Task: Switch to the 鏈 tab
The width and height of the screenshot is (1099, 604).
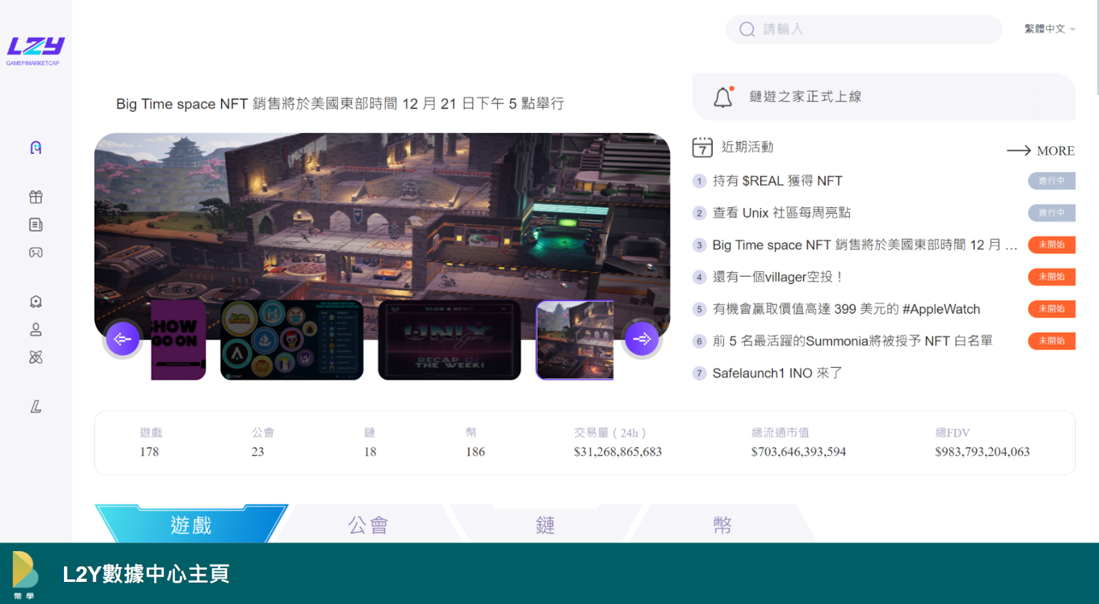Action: (x=545, y=524)
